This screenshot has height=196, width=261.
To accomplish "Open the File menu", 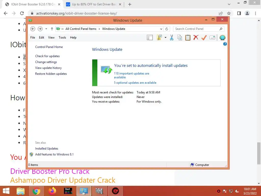I will [33, 38].
